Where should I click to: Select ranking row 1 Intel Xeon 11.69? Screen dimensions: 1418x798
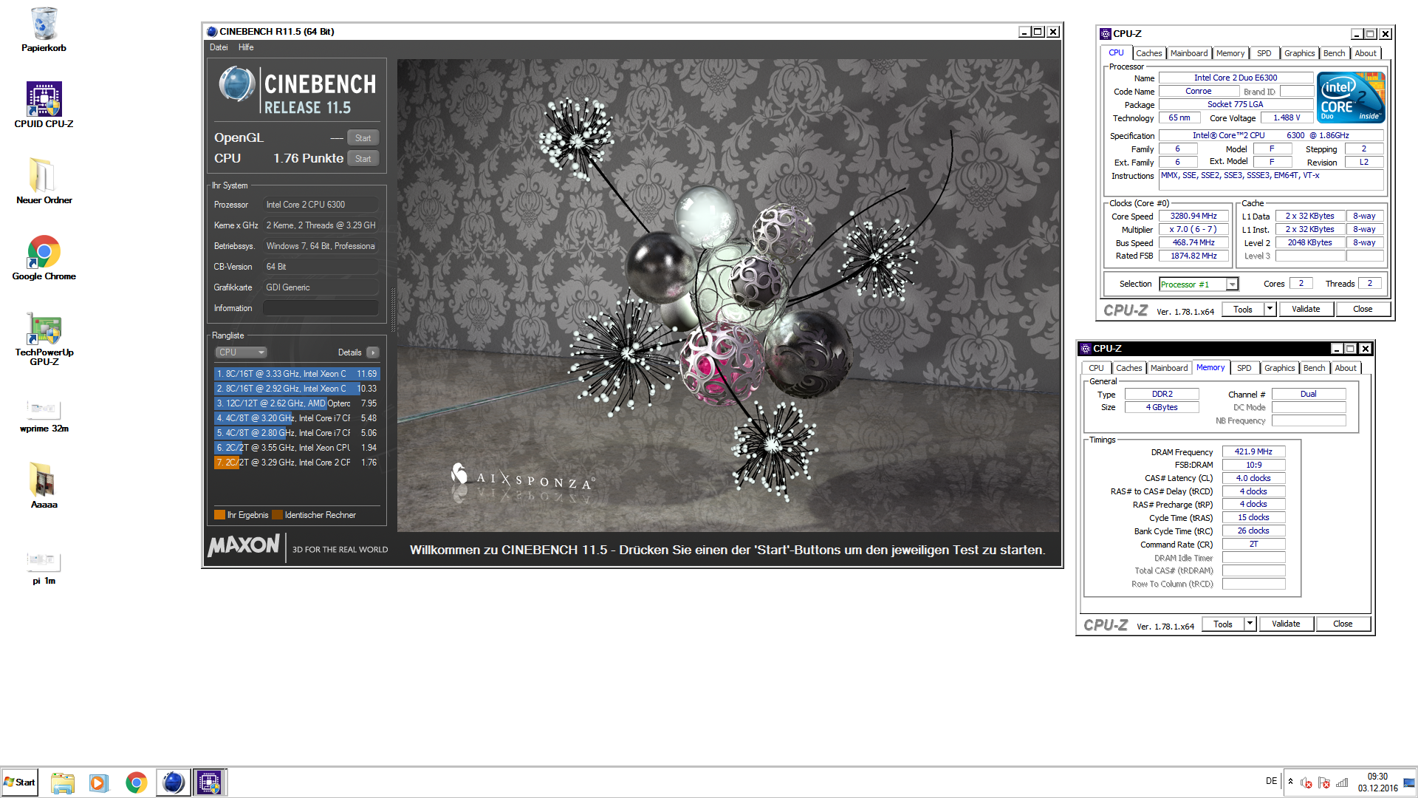tap(297, 374)
